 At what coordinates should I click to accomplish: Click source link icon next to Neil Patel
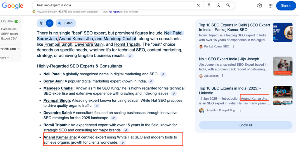pyautogui.click(x=163, y=74)
